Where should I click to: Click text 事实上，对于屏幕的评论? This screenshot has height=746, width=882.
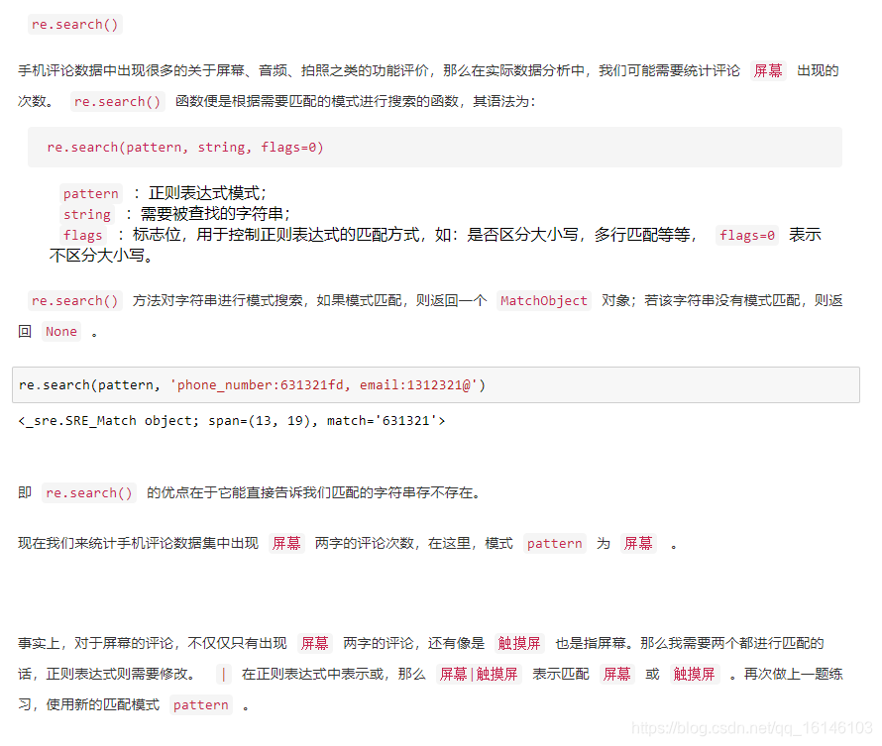[95, 643]
